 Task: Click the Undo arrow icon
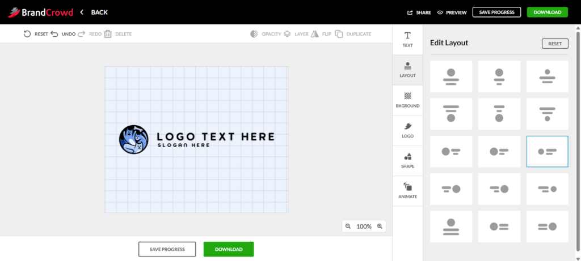[54, 34]
